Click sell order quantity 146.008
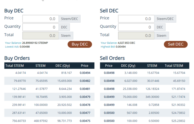 (132, 105)
